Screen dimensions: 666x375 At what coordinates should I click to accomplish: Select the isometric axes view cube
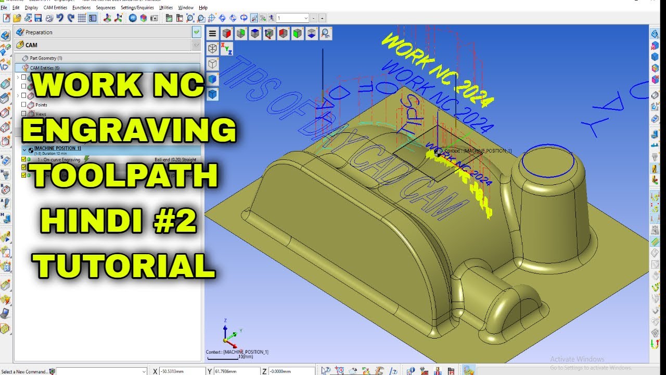[268, 34]
